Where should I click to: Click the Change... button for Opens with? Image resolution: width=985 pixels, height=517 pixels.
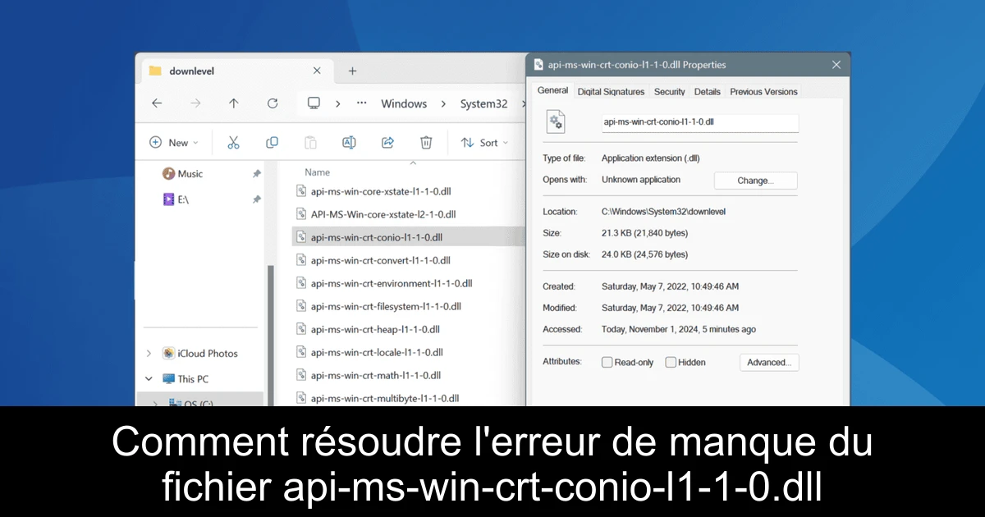[x=755, y=180]
